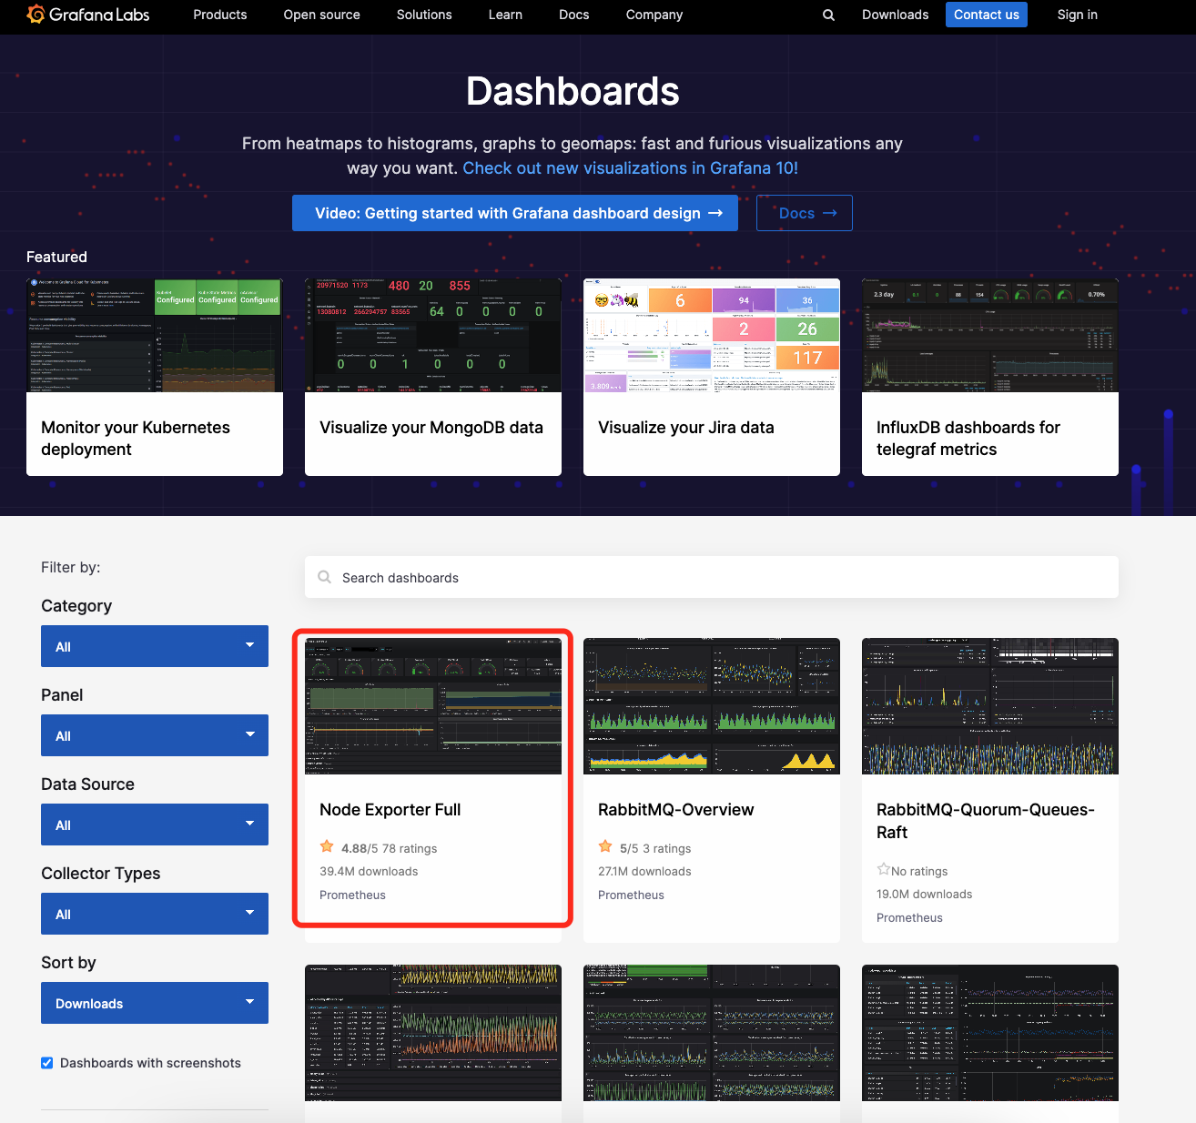Open the Learn menu

(505, 15)
